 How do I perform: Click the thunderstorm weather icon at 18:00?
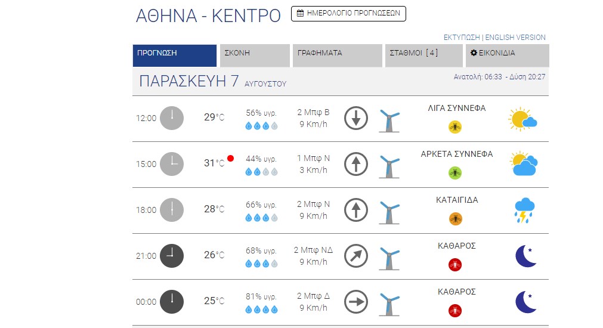point(524,211)
